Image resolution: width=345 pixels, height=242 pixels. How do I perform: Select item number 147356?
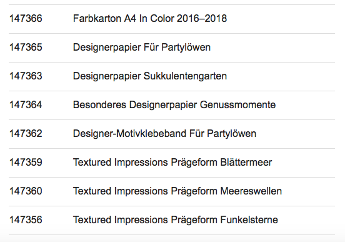[26, 220]
